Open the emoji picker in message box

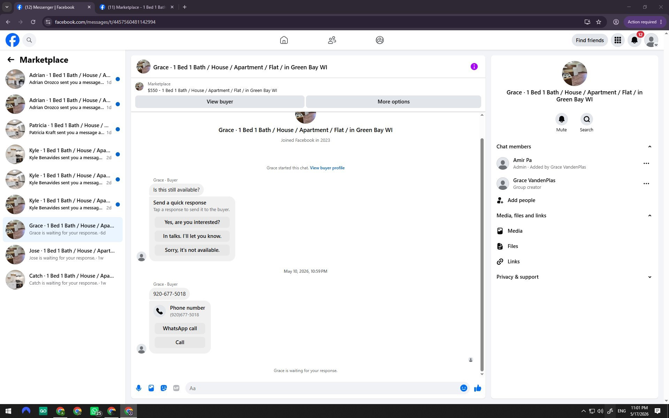[463, 388]
